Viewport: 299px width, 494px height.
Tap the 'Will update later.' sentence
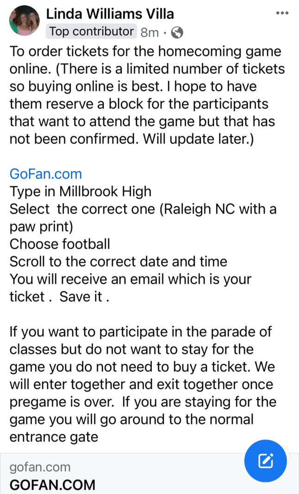pos(198,139)
